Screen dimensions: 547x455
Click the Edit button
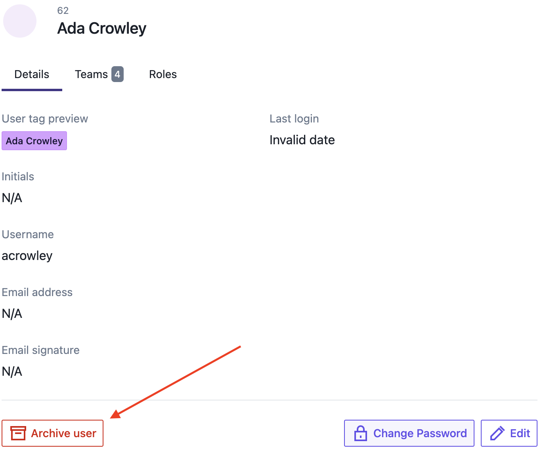[x=509, y=433]
